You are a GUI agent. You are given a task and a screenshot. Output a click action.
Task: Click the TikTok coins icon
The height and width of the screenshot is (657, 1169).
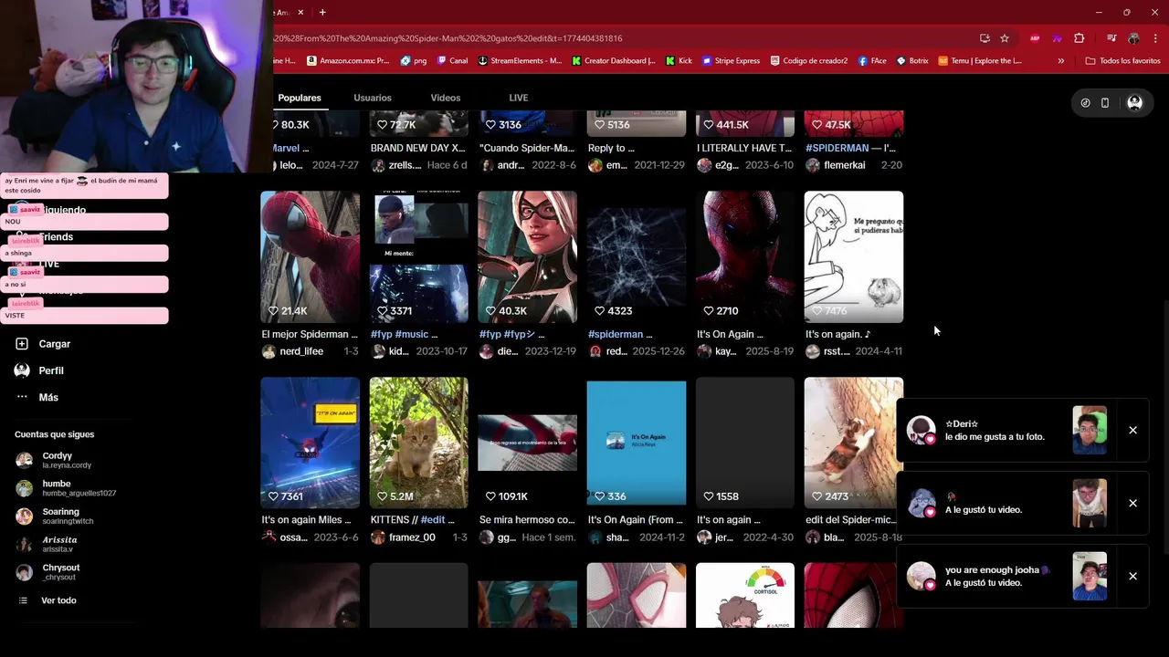pyautogui.click(x=1085, y=103)
